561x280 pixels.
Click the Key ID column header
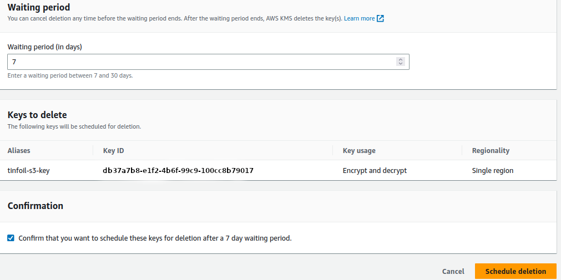pyautogui.click(x=115, y=150)
